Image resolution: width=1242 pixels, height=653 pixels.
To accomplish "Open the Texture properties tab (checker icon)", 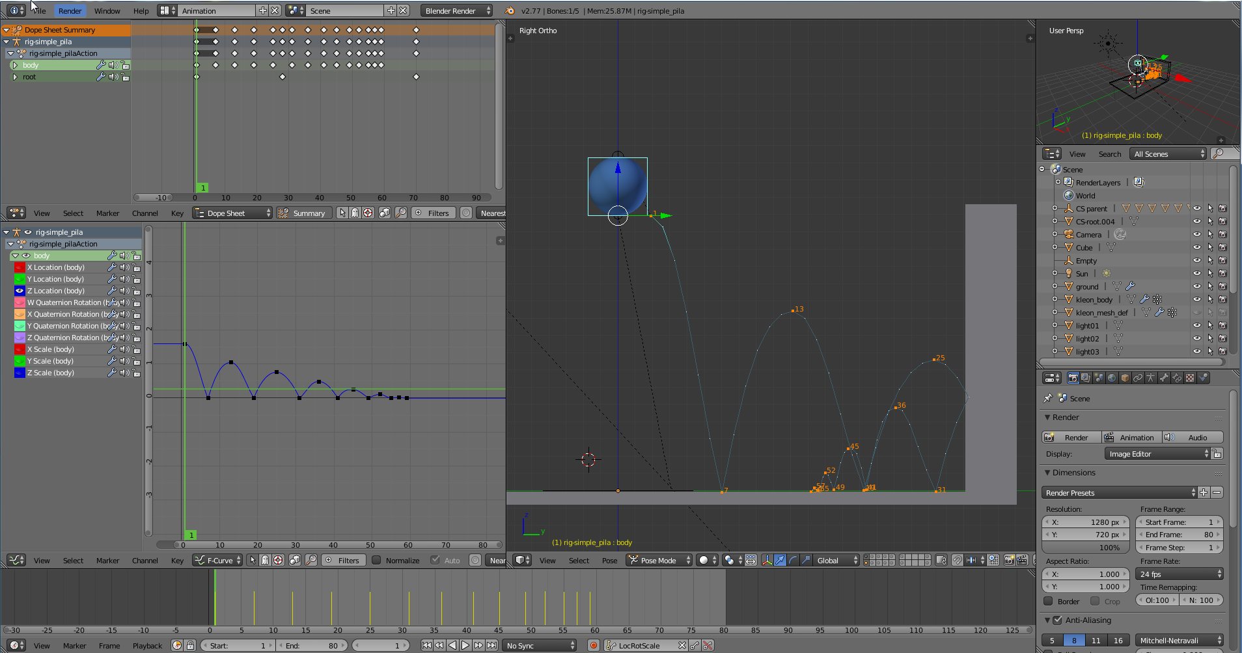I will point(1190,378).
